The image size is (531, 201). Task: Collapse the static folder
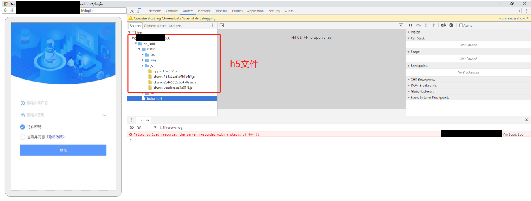139,49
